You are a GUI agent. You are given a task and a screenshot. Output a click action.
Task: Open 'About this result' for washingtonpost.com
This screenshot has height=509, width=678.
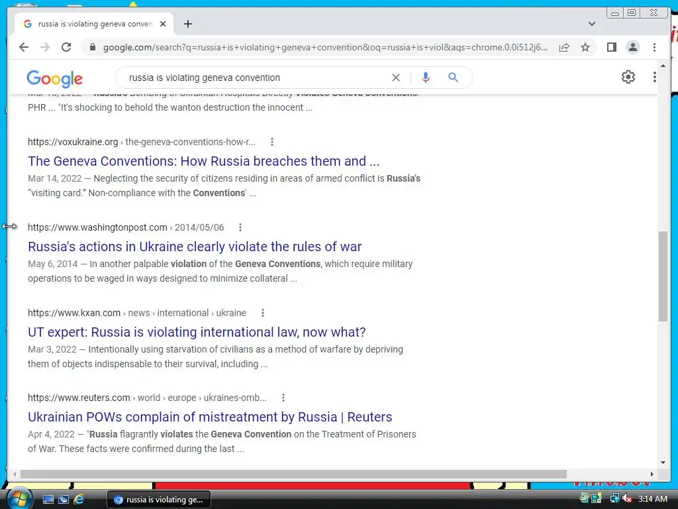coord(240,227)
